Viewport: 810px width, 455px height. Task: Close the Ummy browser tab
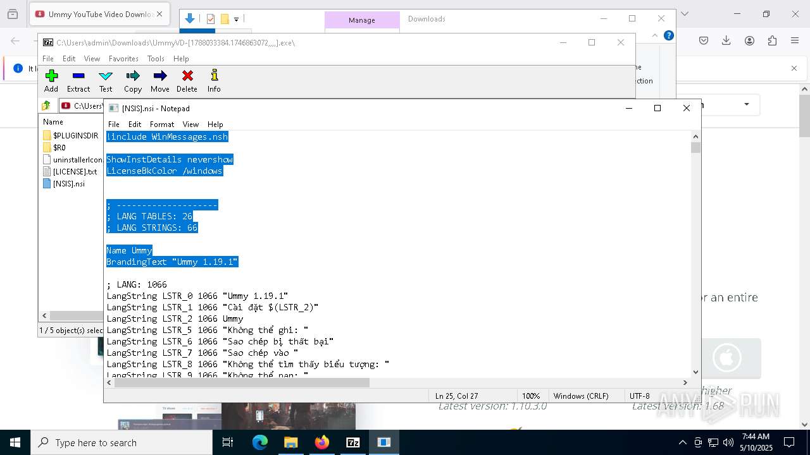click(159, 14)
